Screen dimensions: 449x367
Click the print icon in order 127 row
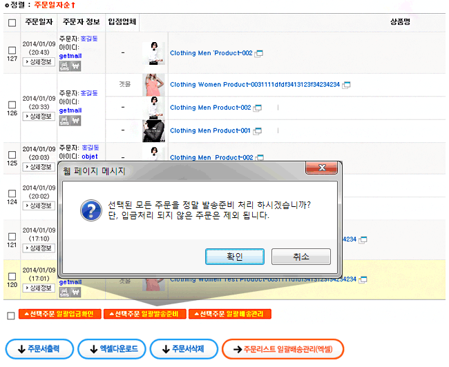[x=64, y=66]
